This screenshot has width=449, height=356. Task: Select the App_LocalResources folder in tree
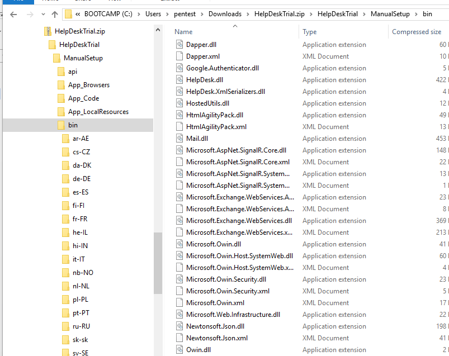point(98,112)
